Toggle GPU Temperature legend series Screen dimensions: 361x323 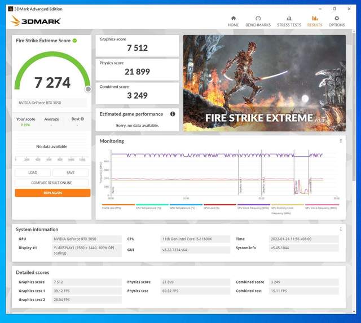tap(186, 206)
